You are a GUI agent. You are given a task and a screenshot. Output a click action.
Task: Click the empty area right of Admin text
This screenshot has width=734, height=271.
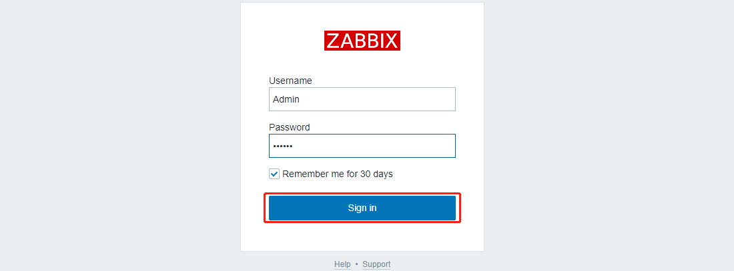click(377, 99)
